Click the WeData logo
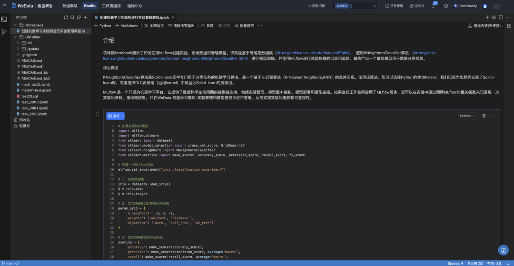This screenshot has width=514, height=266. point(23,6)
